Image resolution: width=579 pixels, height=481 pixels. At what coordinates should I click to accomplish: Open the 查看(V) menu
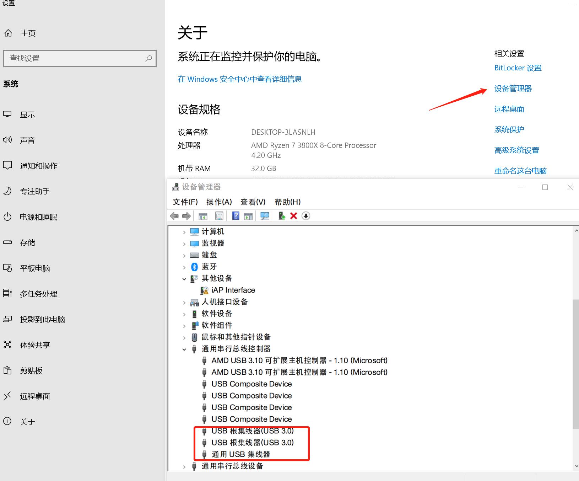pyautogui.click(x=253, y=202)
